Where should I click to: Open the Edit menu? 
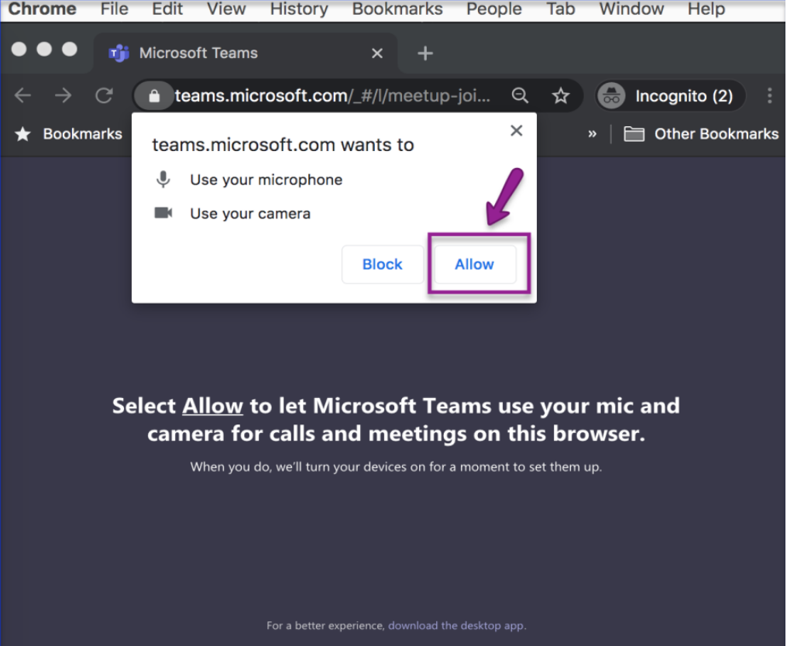point(167,9)
